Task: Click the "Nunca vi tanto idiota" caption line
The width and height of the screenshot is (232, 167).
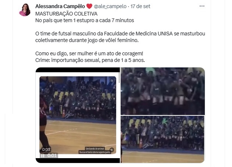Action: [x=95, y=152]
